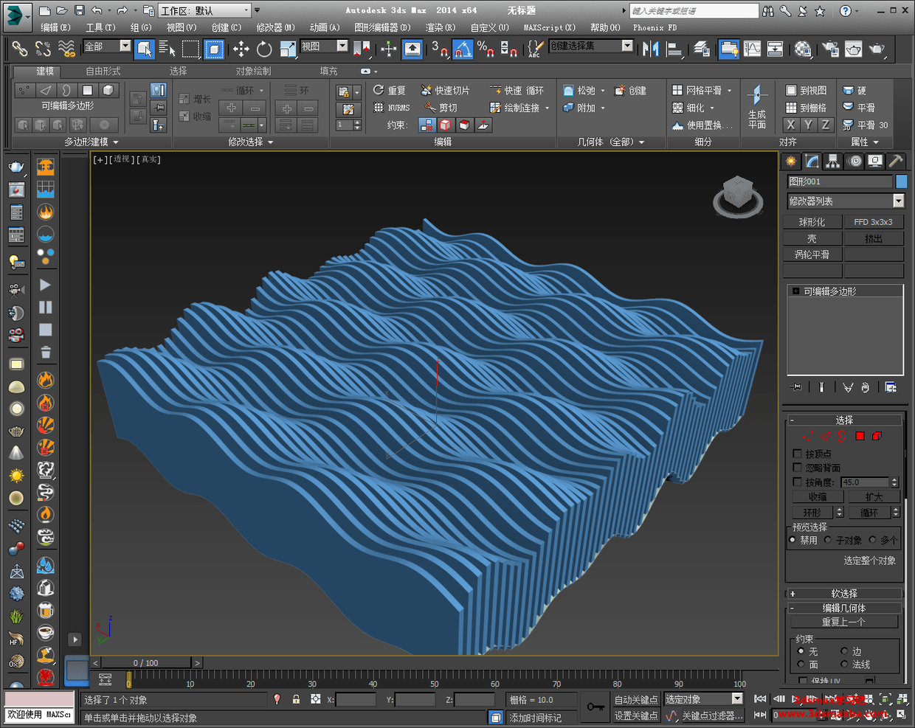Click the selection lock icon in status bar
Image resolution: width=915 pixels, height=728 pixels.
[x=296, y=699]
